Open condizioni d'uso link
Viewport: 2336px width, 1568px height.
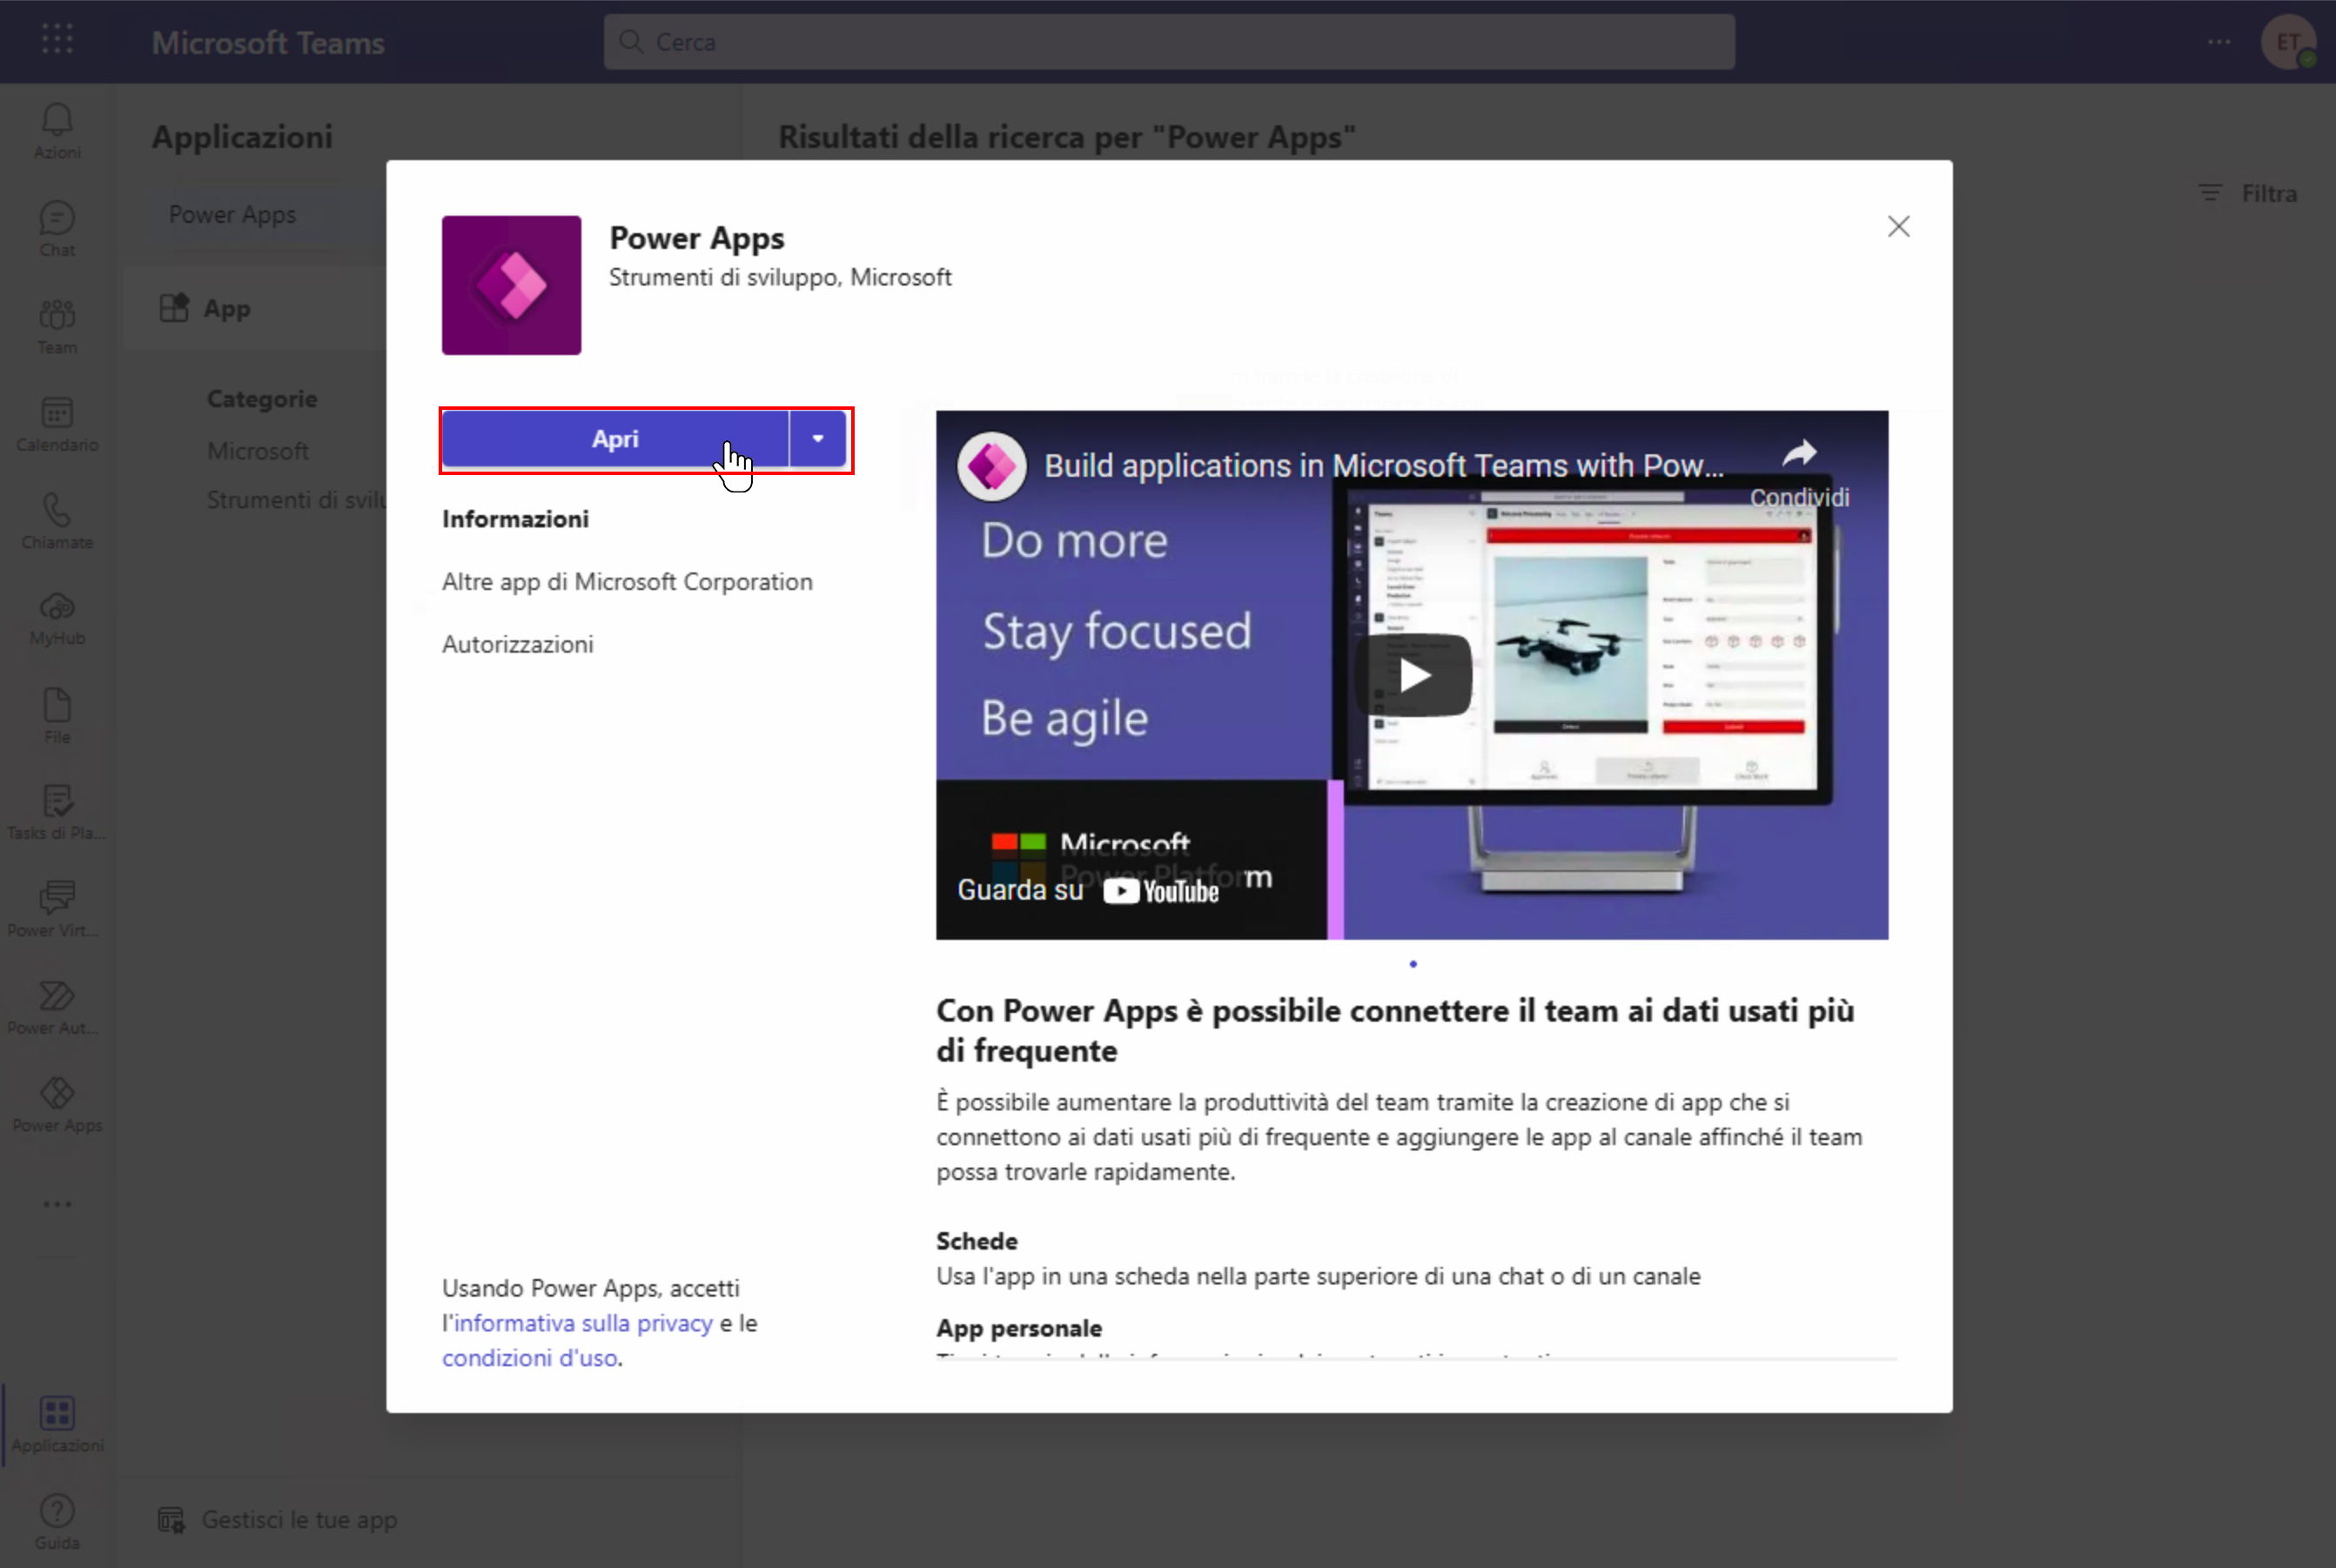(x=530, y=1358)
